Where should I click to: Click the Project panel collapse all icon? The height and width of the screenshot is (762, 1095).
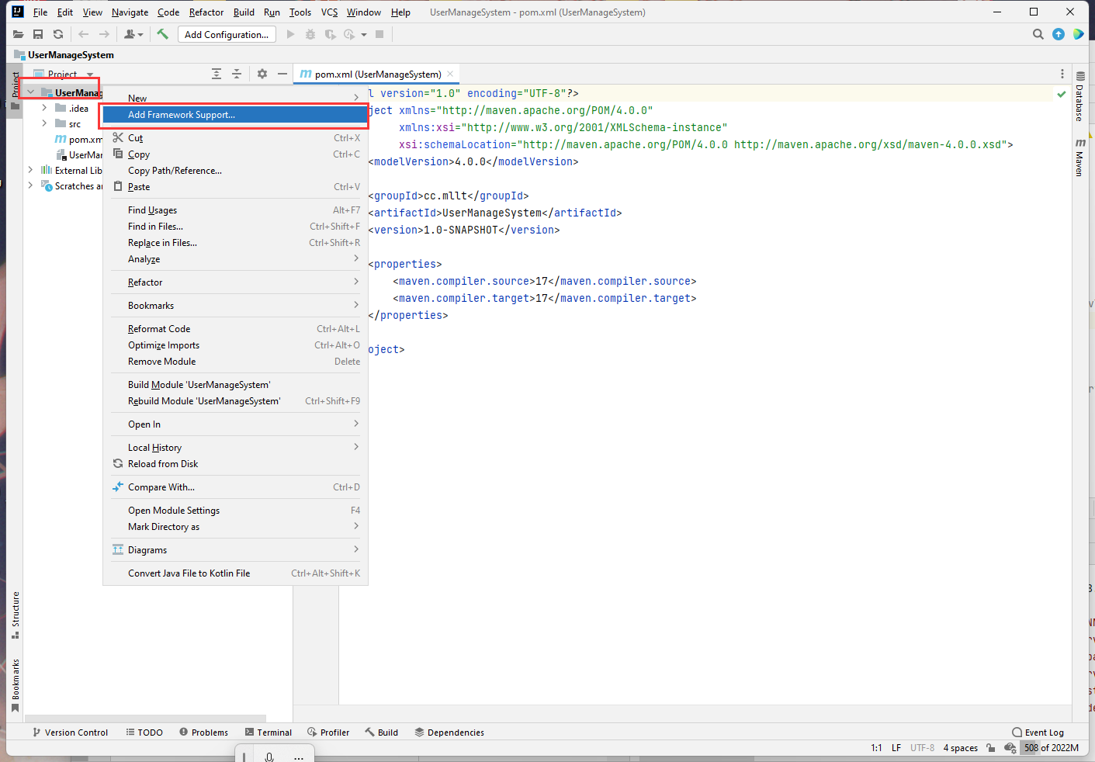point(237,74)
